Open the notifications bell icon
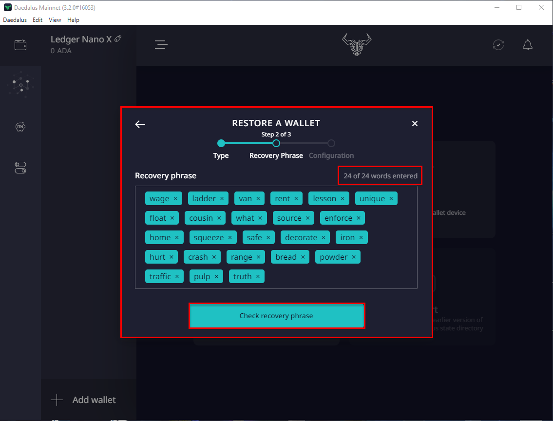This screenshot has height=421, width=553. 527,45
